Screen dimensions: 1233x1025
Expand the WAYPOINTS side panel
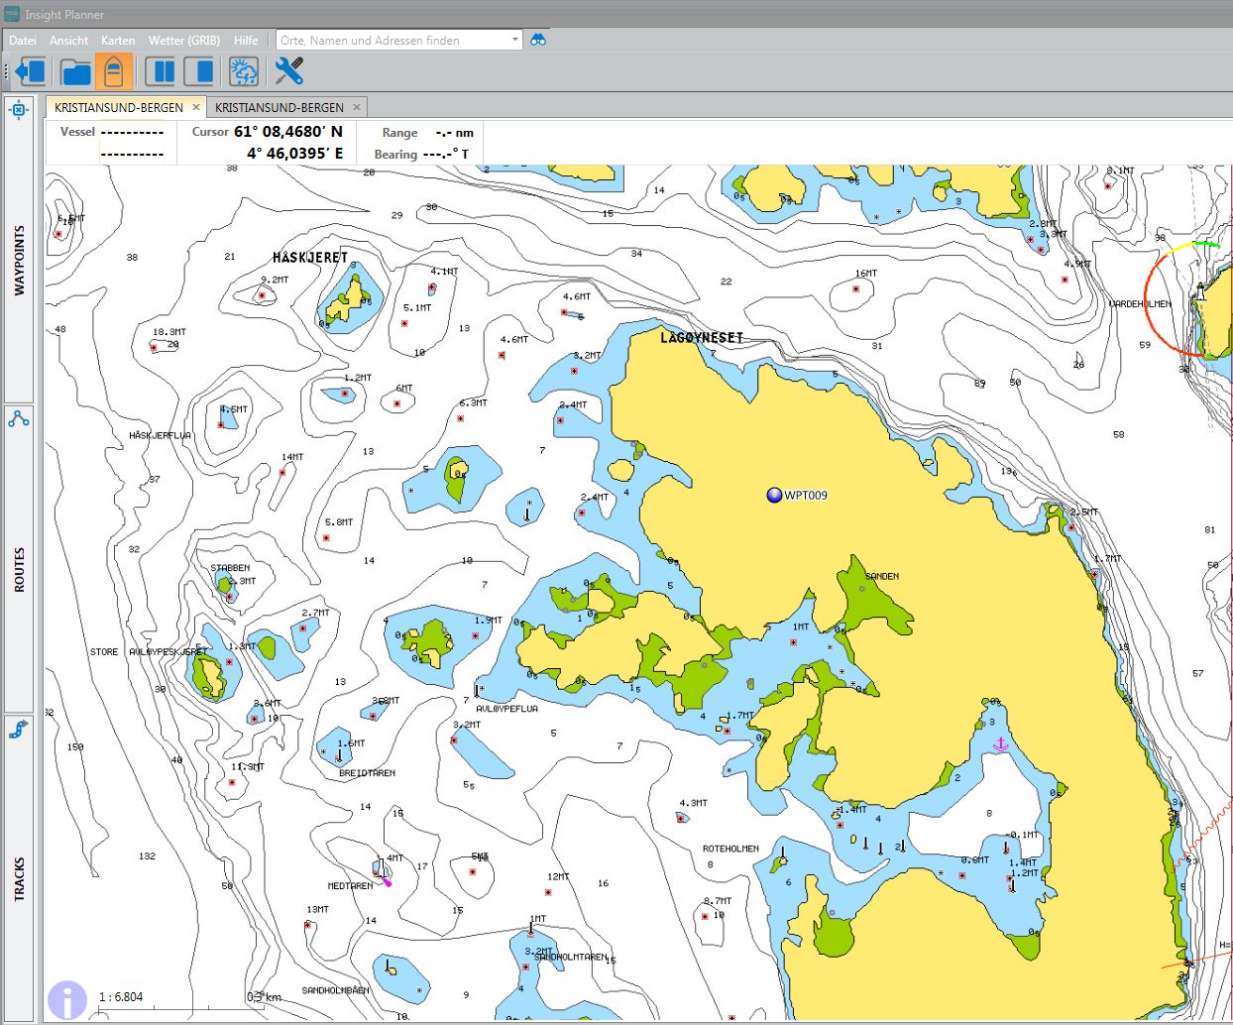(x=19, y=260)
